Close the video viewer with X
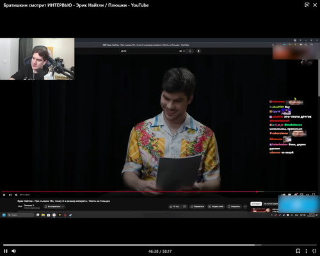Image resolution: width=320 pixels, height=256 pixels. pos(315,5)
